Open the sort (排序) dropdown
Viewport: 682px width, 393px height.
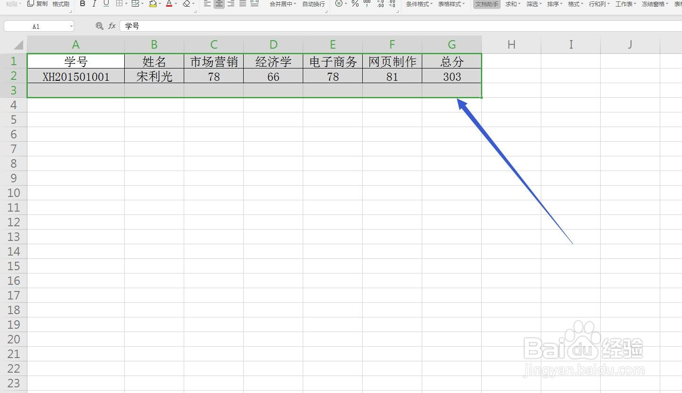point(555,4)
